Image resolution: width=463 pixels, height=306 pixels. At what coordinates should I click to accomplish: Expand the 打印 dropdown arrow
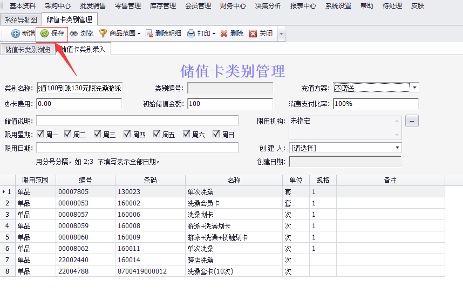tap(214, 34)
